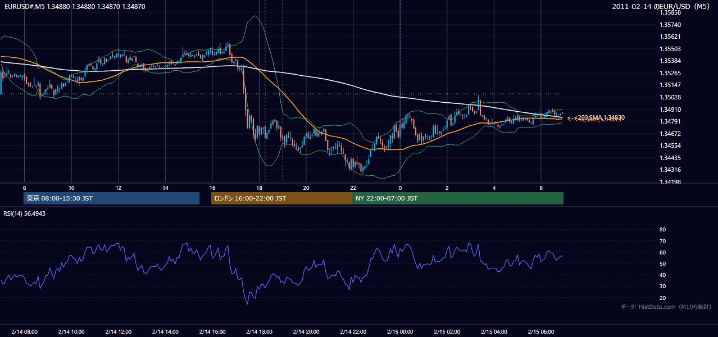This screenshot has width=718, height=337.
Task: Click price level 1.35858 on the axis
Action: point(671,12)
